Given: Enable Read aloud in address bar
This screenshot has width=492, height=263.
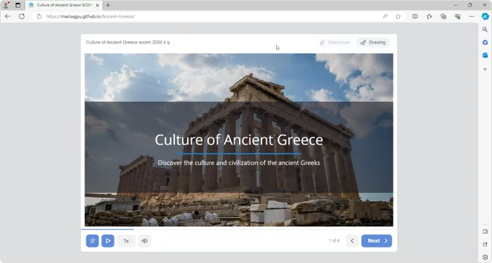Looking at the screenshot, I should pyautogui.click(x=385, y=16).
